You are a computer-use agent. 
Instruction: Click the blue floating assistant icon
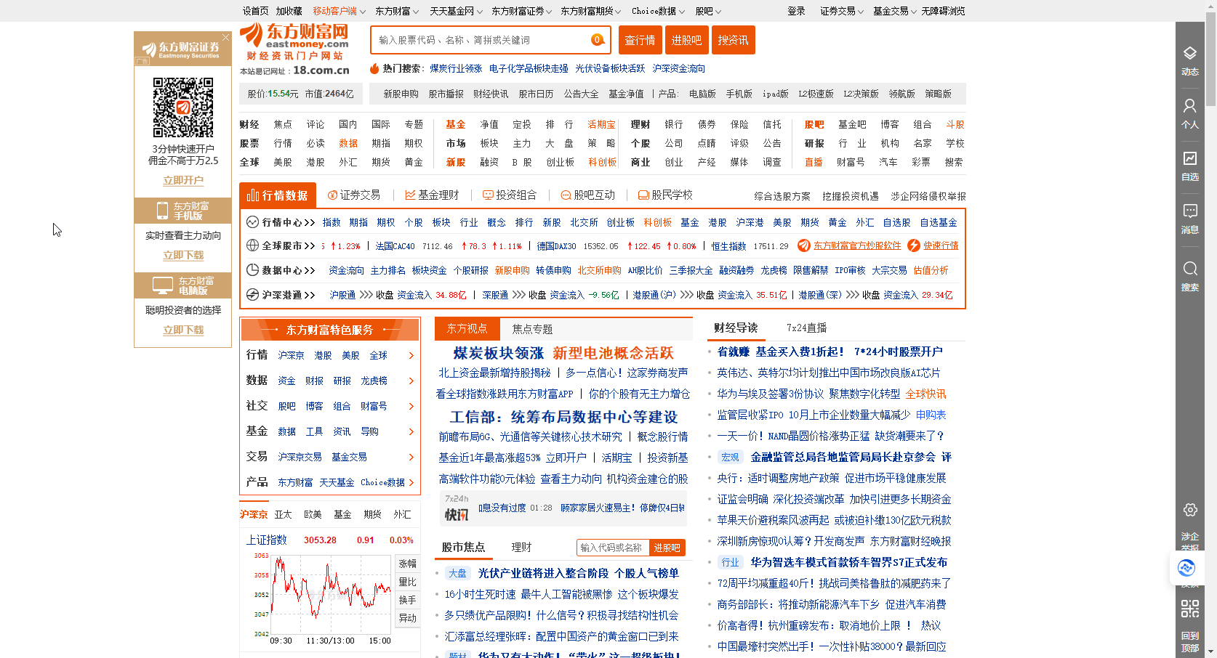point(1186,568)
